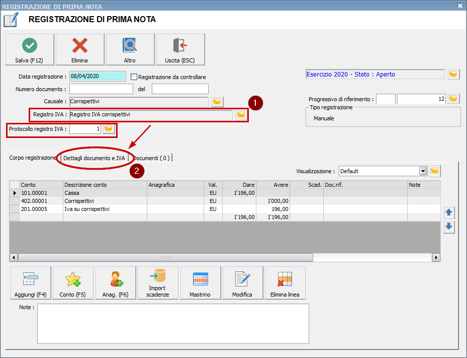Click the Val. column header
The image size is (467, 358).
pos(213,185)
